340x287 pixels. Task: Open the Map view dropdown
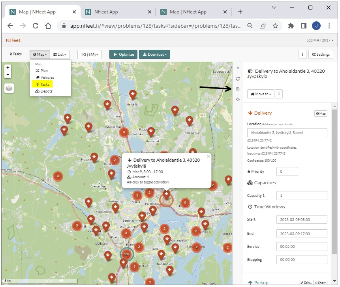pyautogui.click(x=40, y=55)
